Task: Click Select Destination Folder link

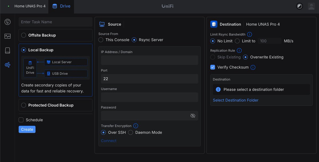Action: pyautogui.click(x=236, y=100)
